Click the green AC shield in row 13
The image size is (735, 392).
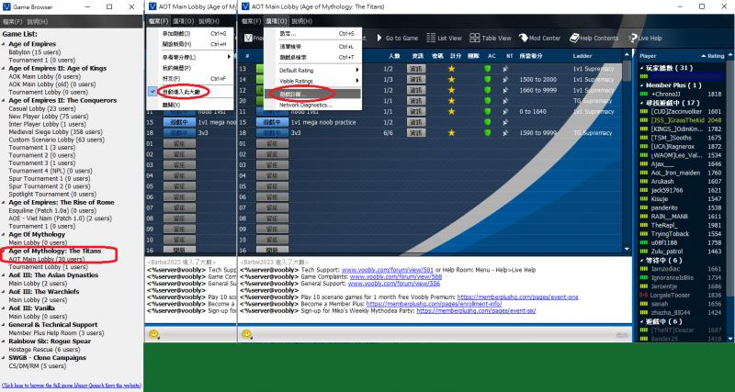pos(488,69)
